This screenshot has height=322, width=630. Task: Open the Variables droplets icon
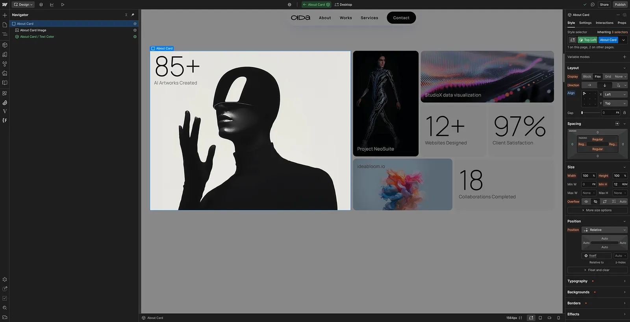point(5,64)
